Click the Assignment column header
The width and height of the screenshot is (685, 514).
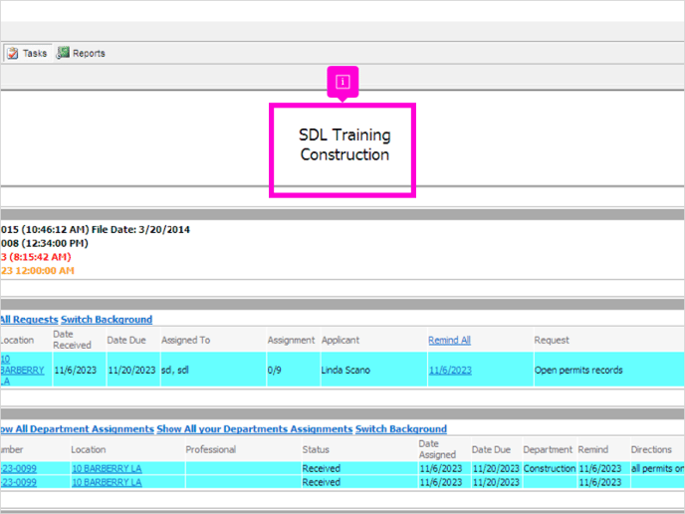point(291,340)
